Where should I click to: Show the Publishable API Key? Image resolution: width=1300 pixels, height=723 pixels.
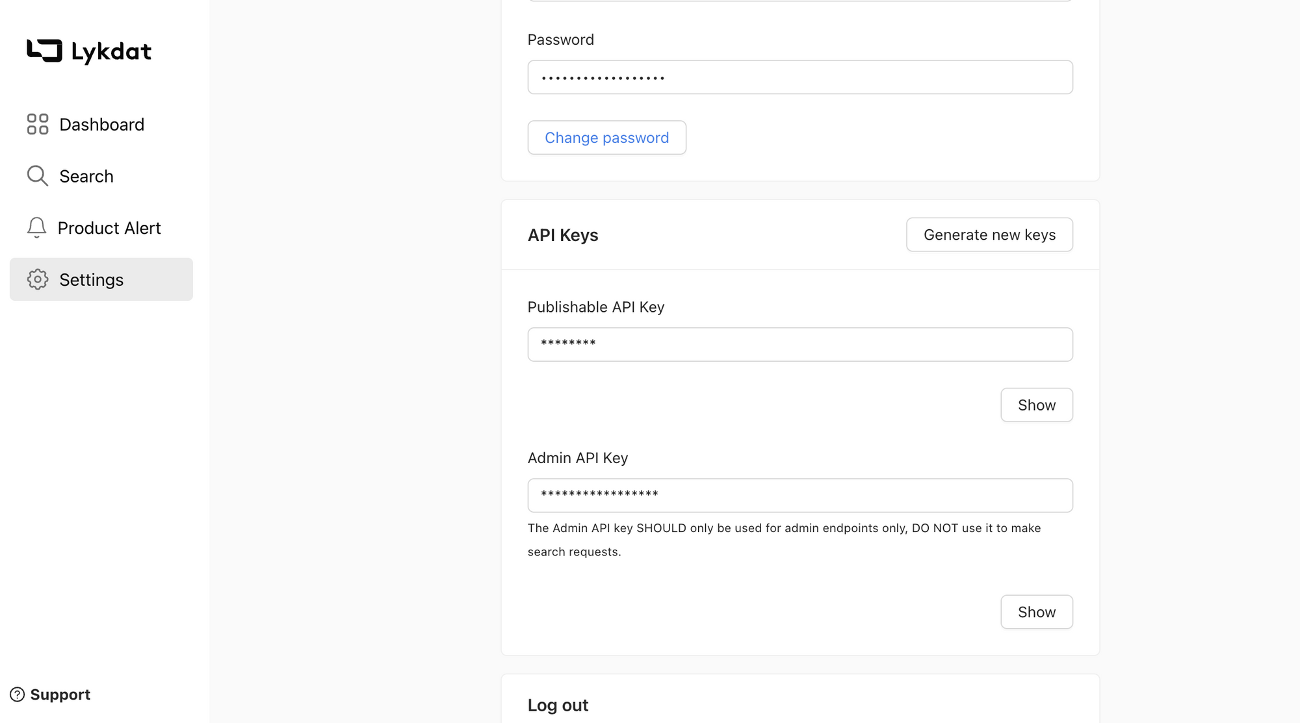(x=1037, y=405)
